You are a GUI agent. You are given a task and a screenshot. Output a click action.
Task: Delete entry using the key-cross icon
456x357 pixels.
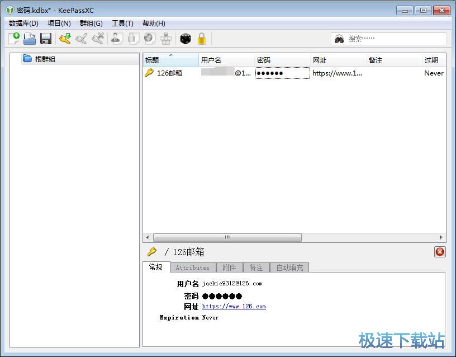pos(98,39)
